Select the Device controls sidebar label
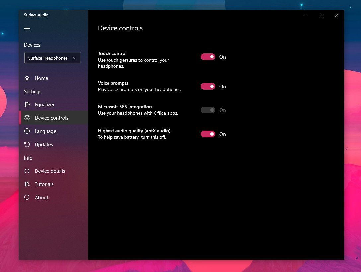 [51, 118]
